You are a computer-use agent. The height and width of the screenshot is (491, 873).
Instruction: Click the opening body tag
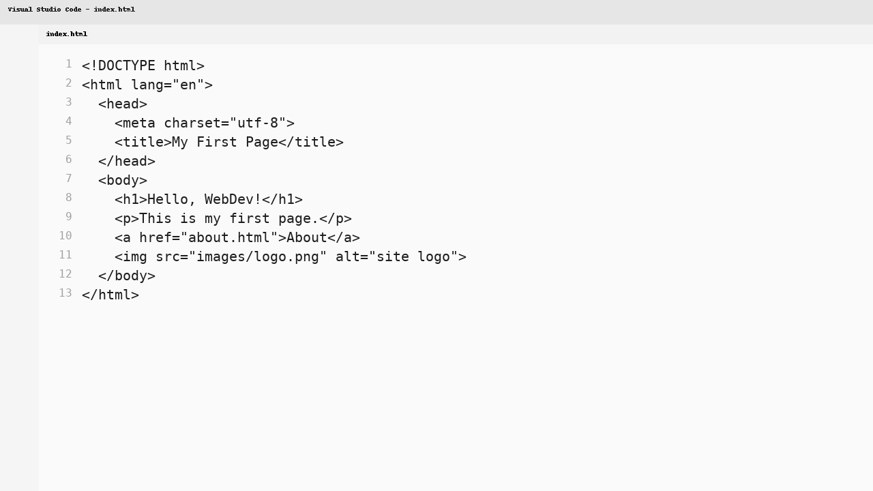[123, 180]
